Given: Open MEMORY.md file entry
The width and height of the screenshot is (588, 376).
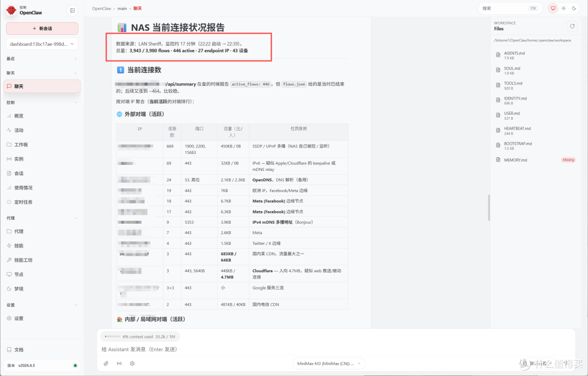Looking at the screenshot, I should tap(536, 159).
